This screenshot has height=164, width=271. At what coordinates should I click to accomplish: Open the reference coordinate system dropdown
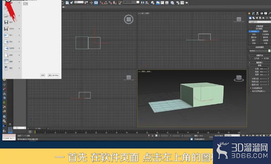[x=79, y=2]
